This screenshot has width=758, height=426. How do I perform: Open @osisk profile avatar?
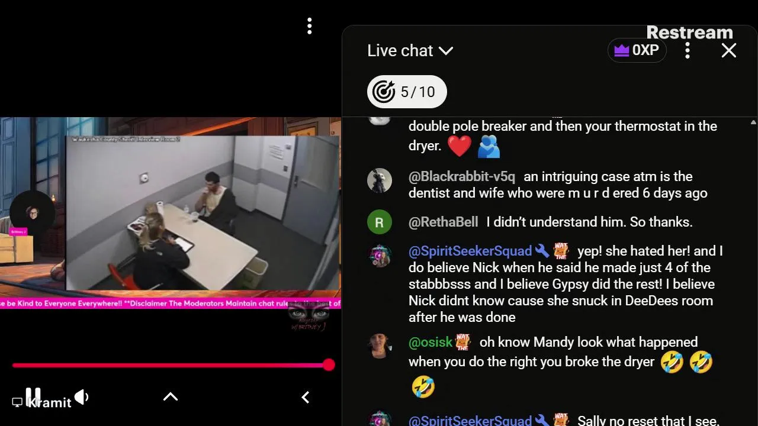coord(380,346)
